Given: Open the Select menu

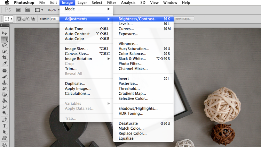Looking at the screenshot, I should [x=97, y=2].
